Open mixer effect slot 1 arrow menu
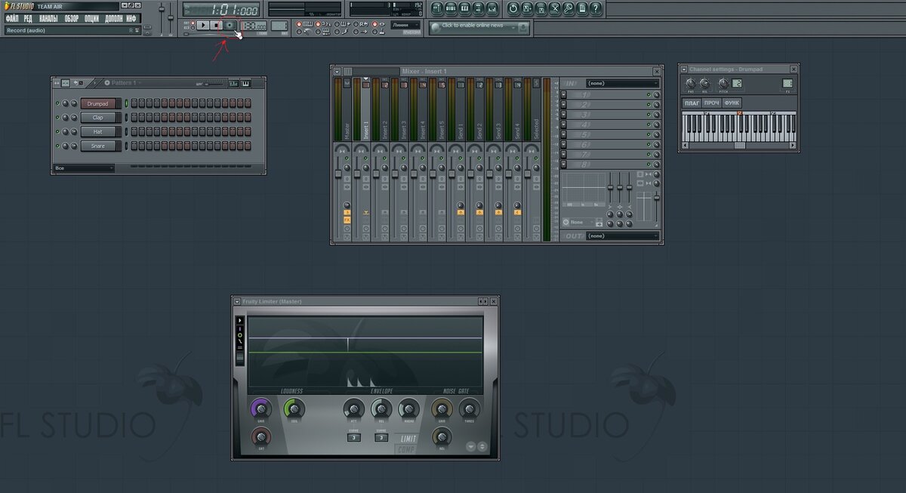This screenshot has height=493, width=906. click(563, 94)
